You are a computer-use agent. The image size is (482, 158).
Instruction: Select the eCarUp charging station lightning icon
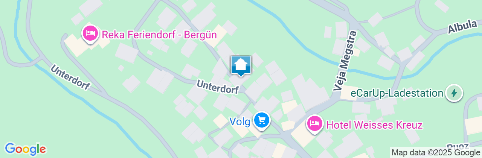click(x=454, y=93)
